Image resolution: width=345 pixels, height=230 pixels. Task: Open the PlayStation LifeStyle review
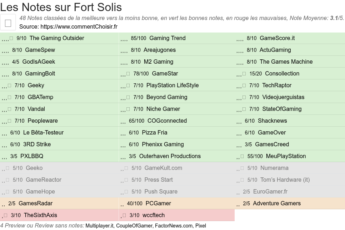tap(172, 85)
